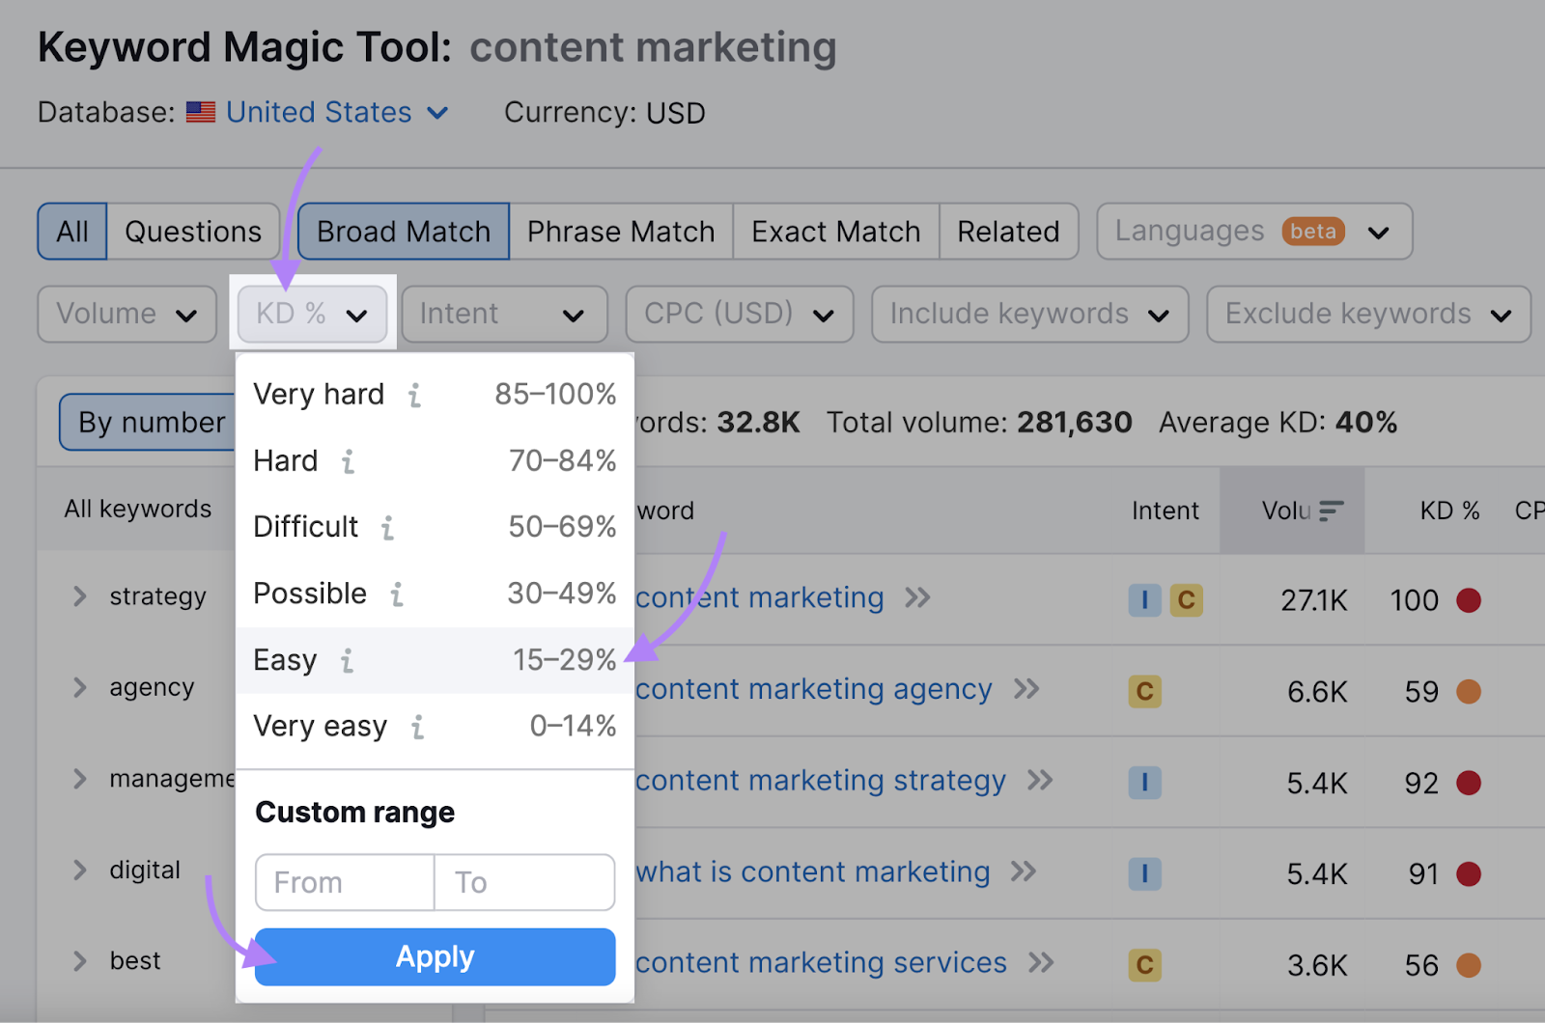Click the United States flag icon
The image size is (1545, 1023).
pos(201,113)
